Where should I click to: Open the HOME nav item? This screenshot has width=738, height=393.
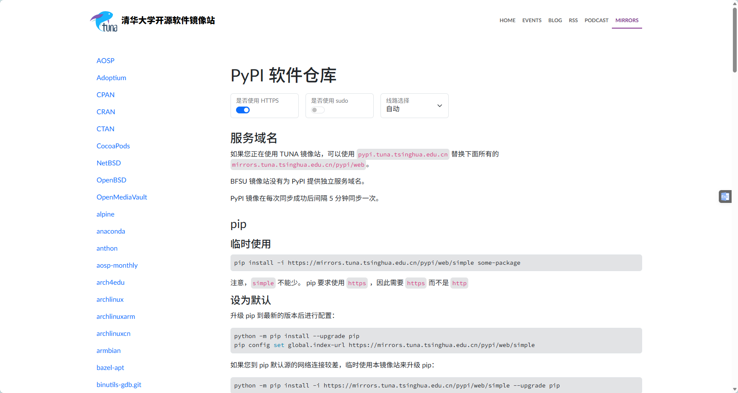click(x=507, y=20)
